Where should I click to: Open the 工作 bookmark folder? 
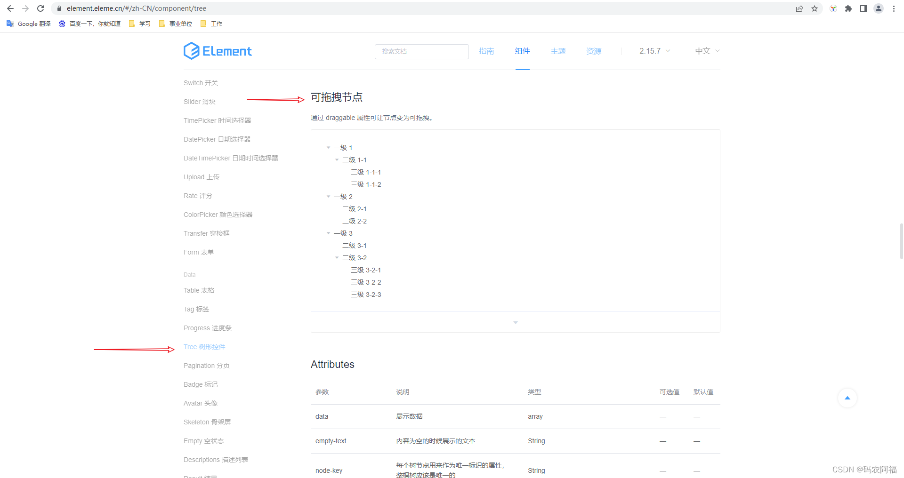(211, 24)
